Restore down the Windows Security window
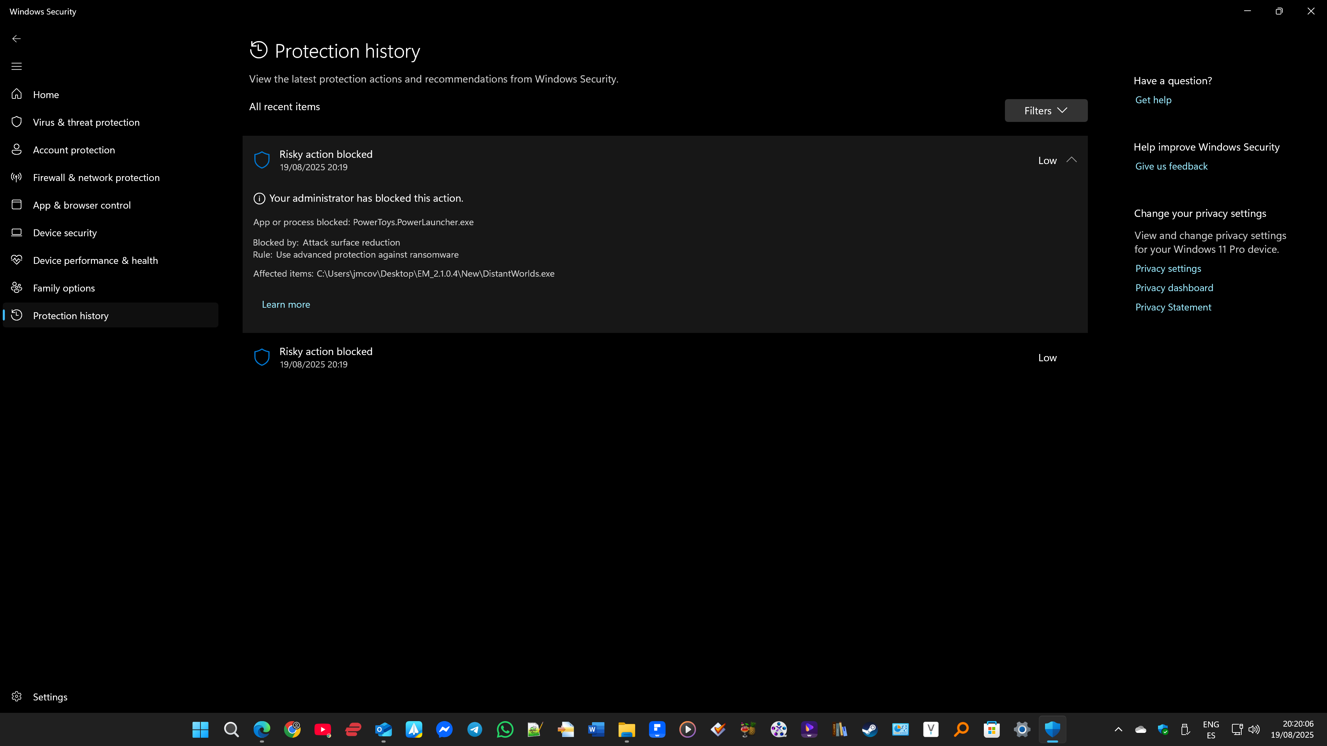This screenshot has width=1327, height=746. 1279,11
